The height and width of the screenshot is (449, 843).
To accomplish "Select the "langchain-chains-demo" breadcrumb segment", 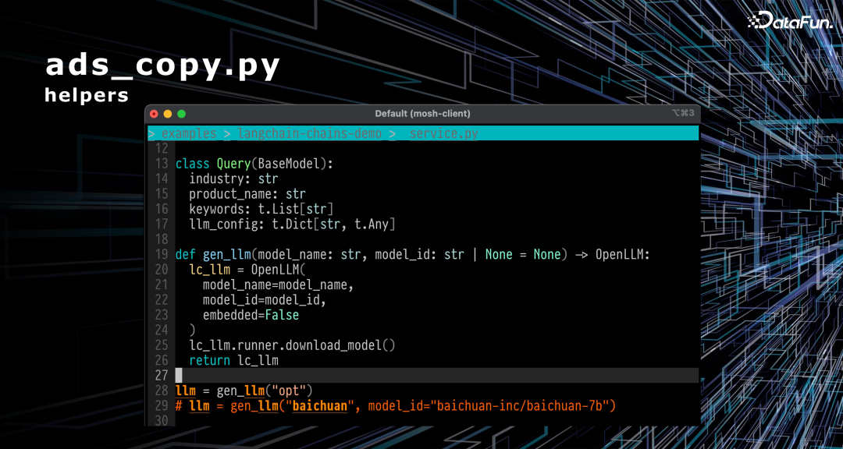I will coord(310,133).
